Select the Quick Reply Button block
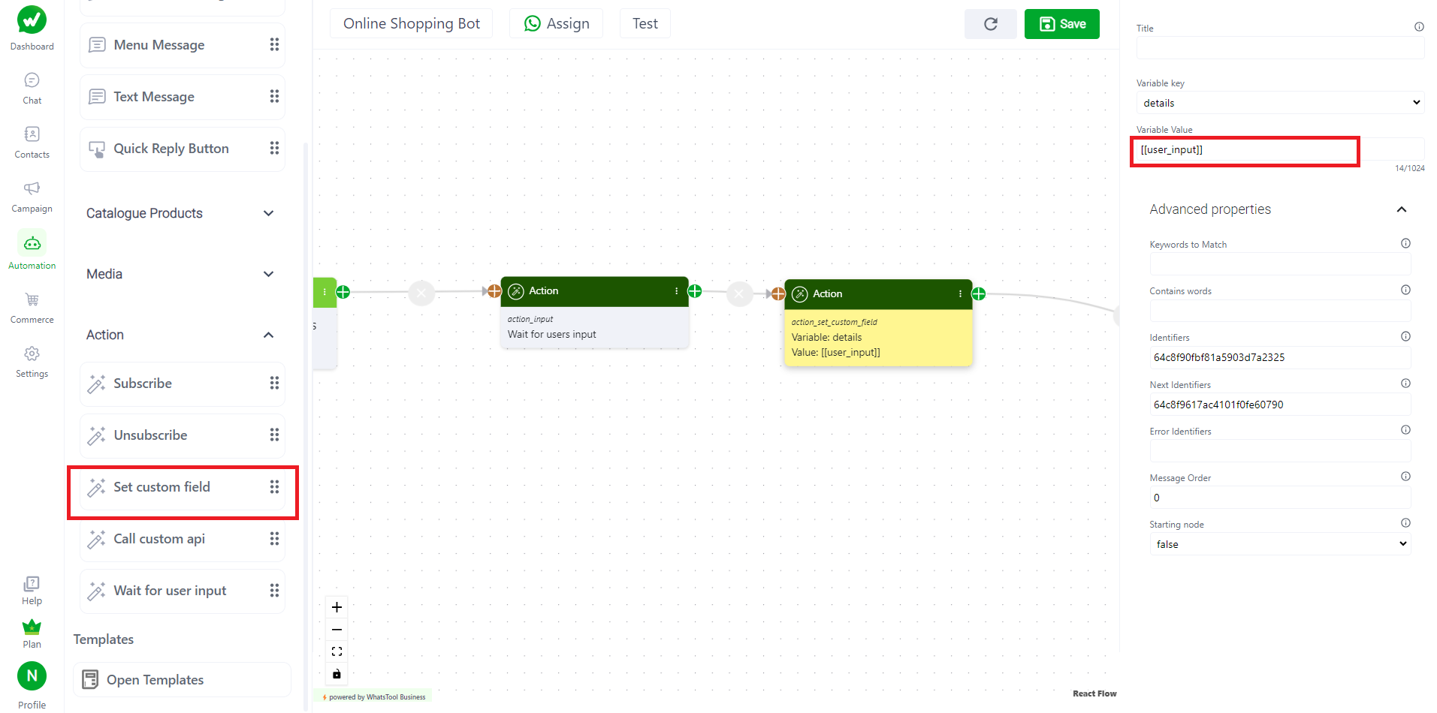Screen dimensions: 1437x713 (x=182, y=149)
